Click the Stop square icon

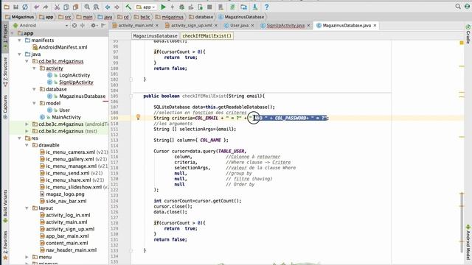(x=209, y=7)
